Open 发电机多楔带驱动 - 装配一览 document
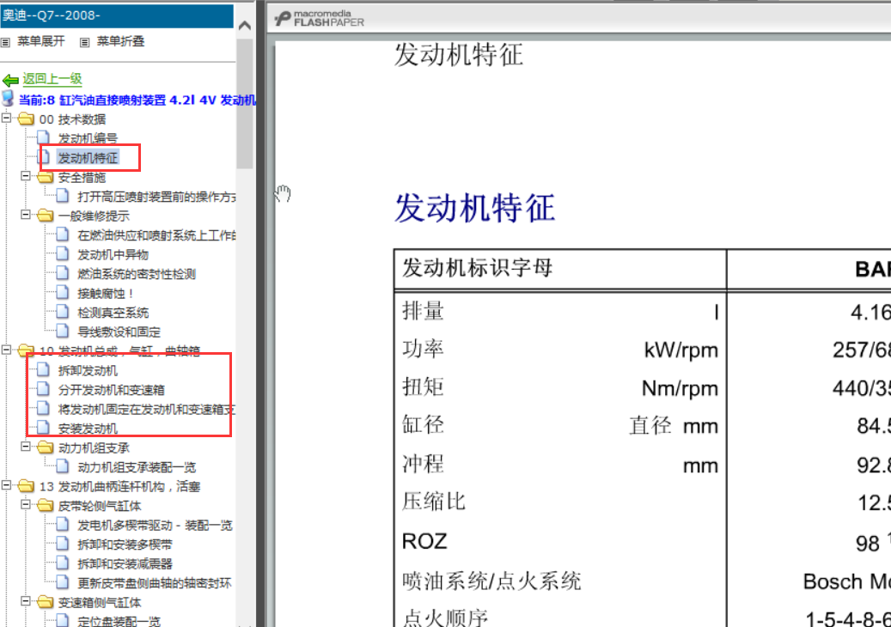The image size is (891, 627). [155, 525]
